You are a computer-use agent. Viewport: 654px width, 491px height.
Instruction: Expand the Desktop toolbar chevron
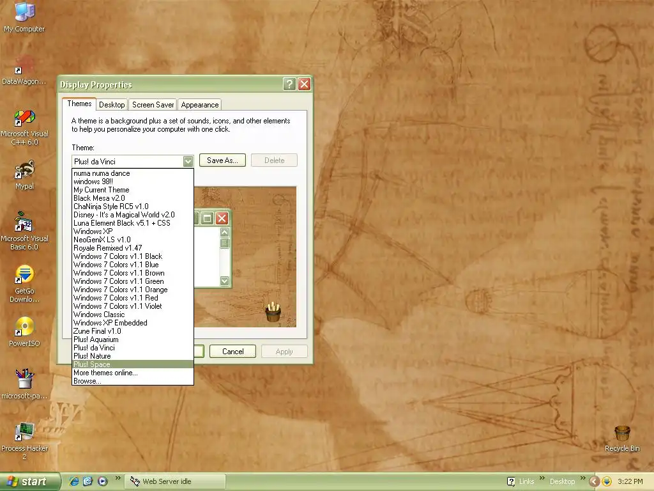tap(582, 478)
